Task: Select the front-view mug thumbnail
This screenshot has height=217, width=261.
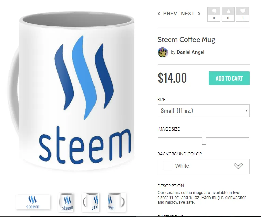Action: click(x=66, y=202)
